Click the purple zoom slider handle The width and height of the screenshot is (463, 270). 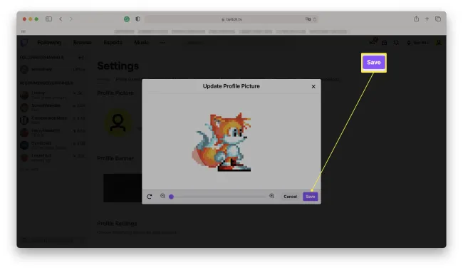pos(171,197)
